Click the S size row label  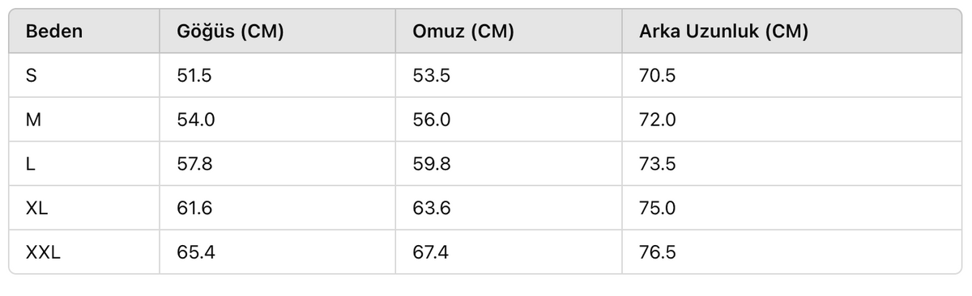point(32,76)
